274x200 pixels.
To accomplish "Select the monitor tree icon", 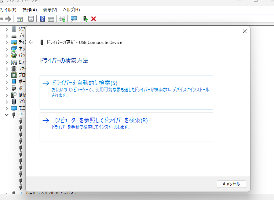I will 14,108.
